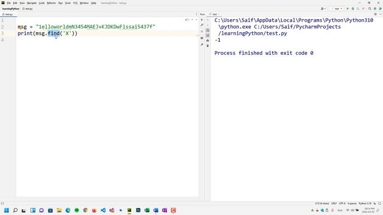Viewport: 383px width, 215px height.
Task: Toggle soft-wrap in Run console
Action: click(x=208, y=30)
